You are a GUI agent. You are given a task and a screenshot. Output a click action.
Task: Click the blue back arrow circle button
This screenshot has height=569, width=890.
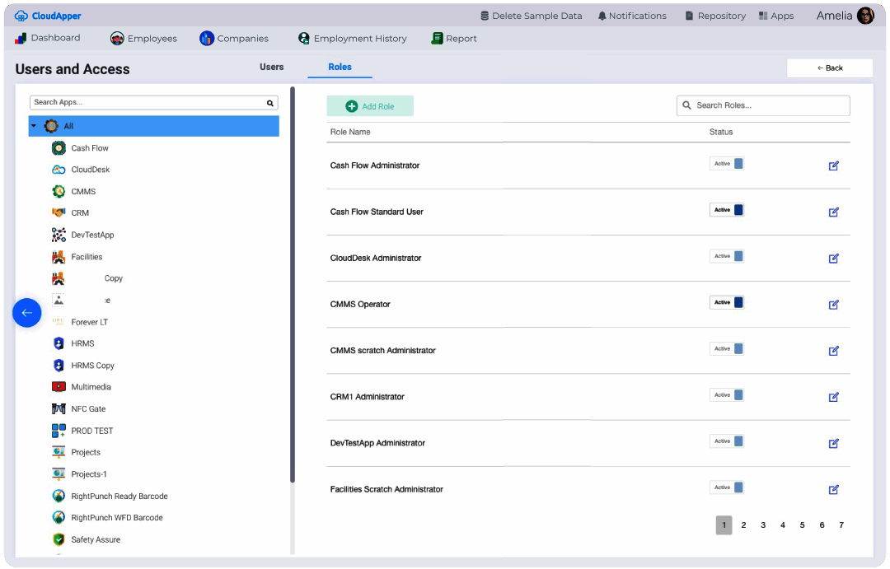(26, 313)
